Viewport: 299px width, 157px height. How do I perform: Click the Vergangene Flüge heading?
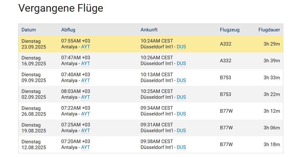point(61,8)
